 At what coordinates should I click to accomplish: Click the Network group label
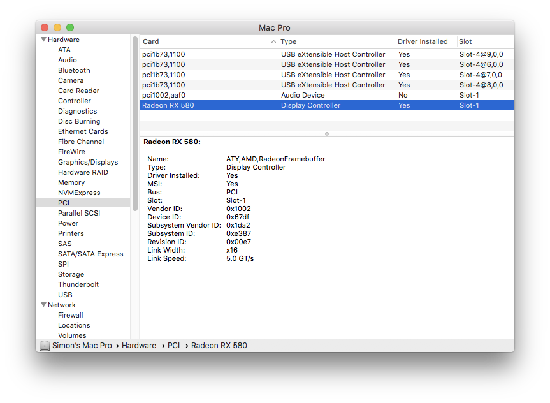62,305
